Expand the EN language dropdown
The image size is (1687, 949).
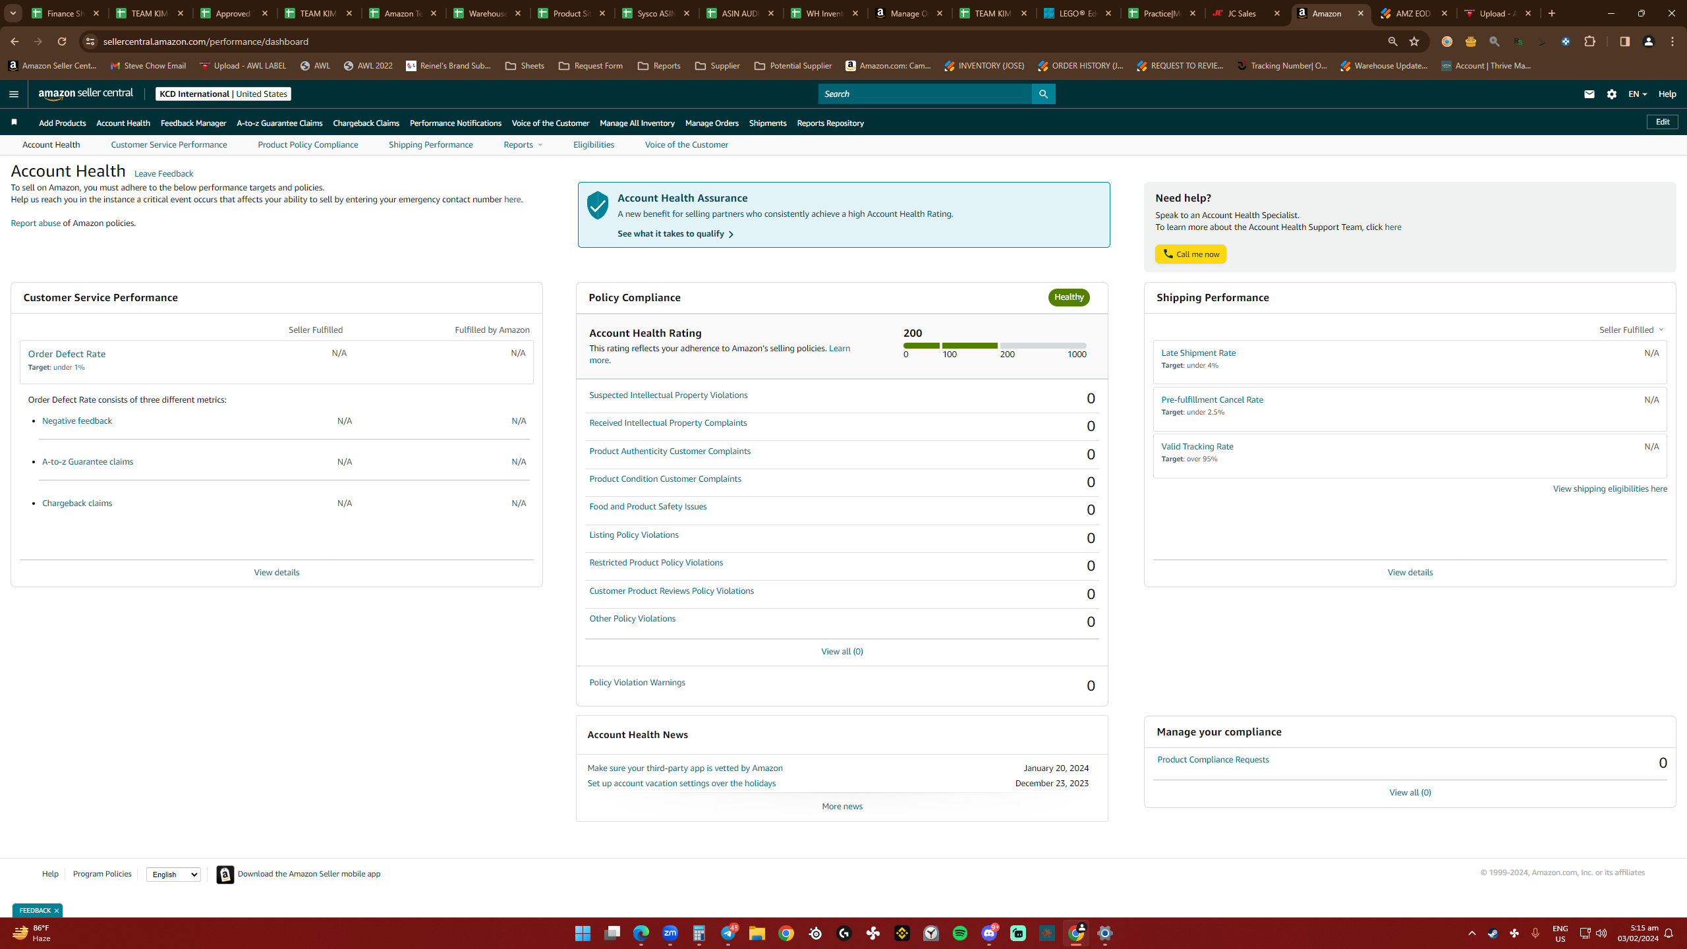click(x=1638, y=94)
